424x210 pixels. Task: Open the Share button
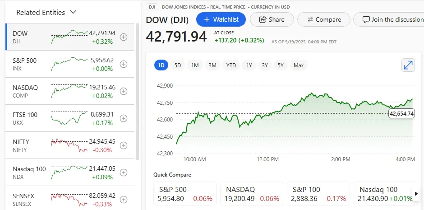coord(272,19)
